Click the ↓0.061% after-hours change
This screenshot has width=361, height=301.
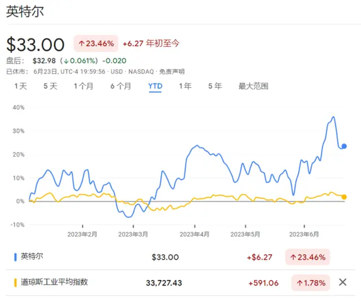pyautogui.click(x=80, y=61)
